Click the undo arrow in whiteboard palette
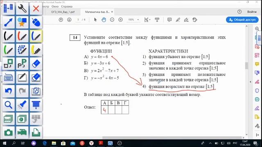262x147 pixels. (x=8, y=91)
